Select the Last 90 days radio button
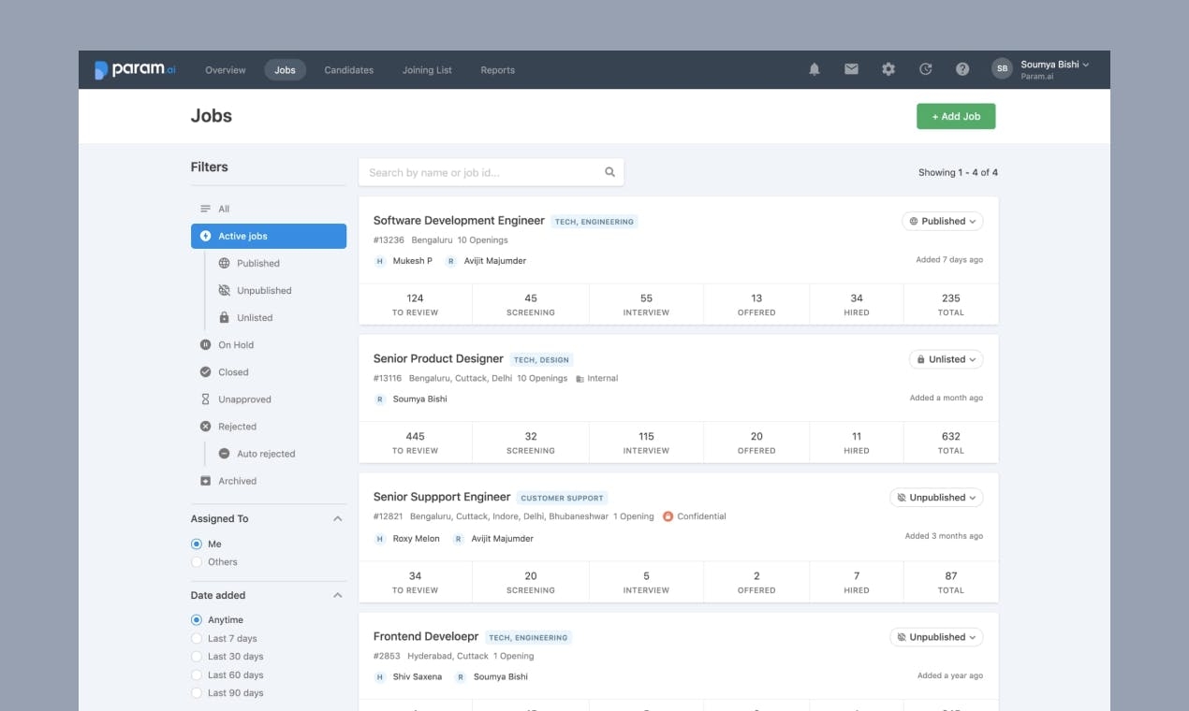The width and height of the screenshot is (1189, 711). point(197,693)
